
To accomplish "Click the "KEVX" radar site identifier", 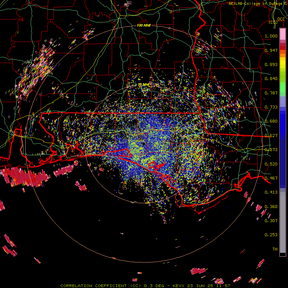I will coord(178,286).
